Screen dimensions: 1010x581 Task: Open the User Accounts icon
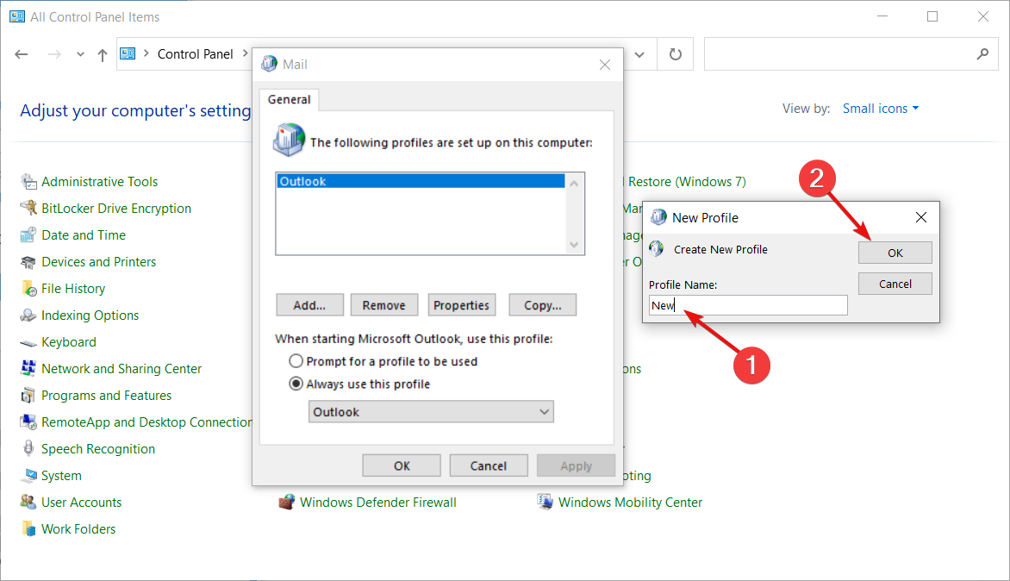pos(28,503)
